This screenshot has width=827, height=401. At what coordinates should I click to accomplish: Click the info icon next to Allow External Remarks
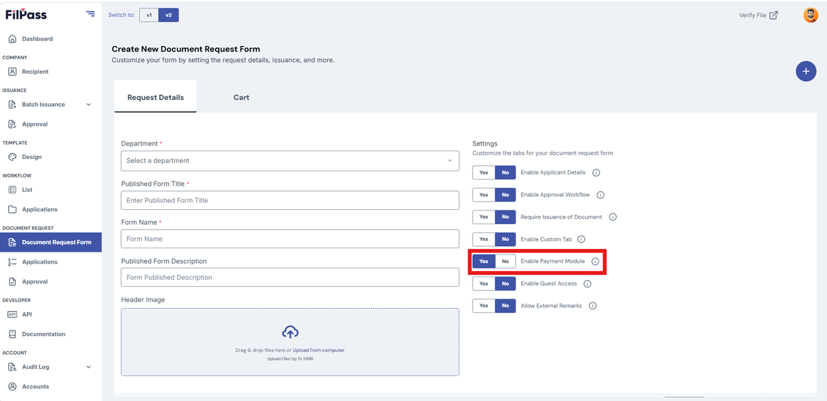[593, 305]
